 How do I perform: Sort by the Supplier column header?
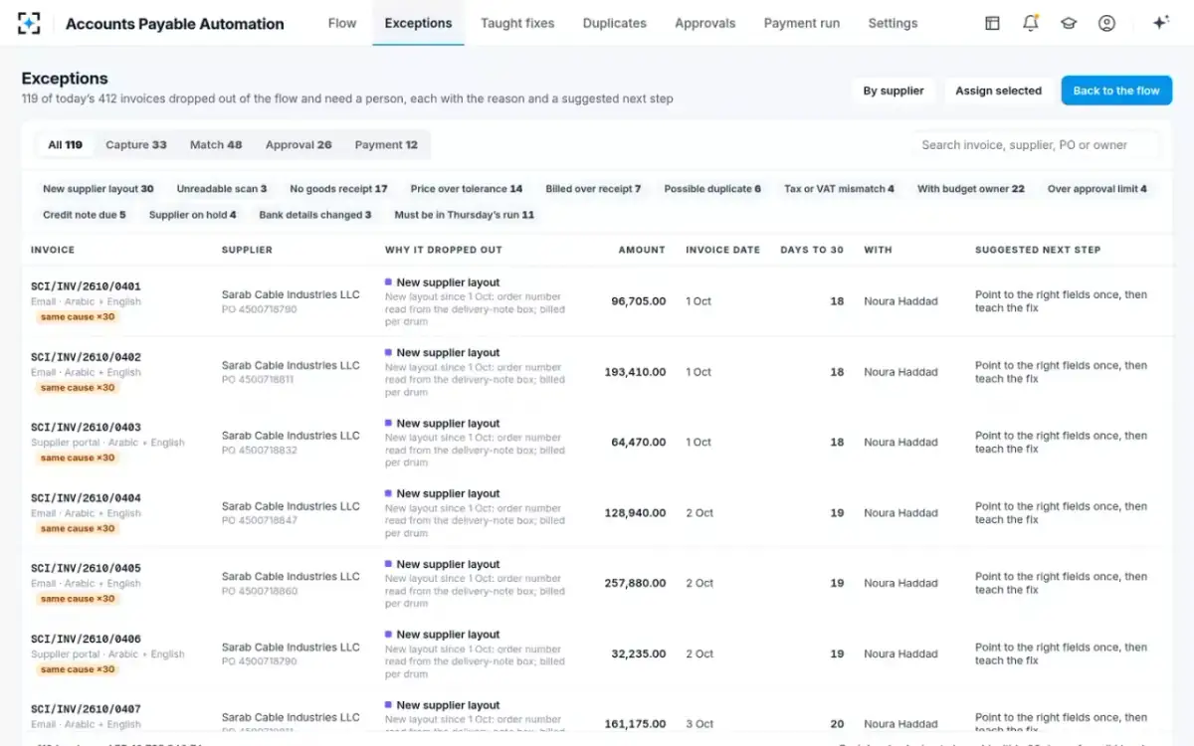pyautogui.click(x=247, y=250)
